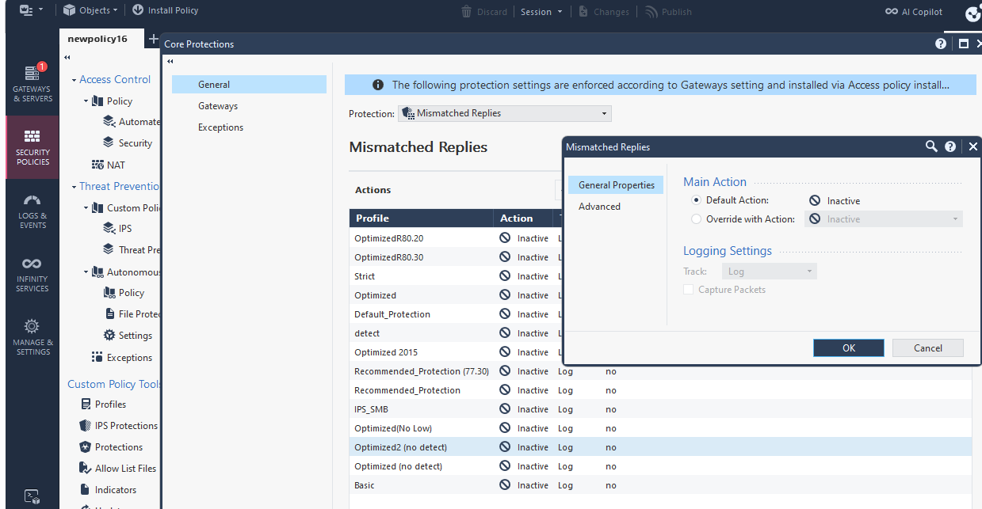Screen dimensions: 982x509
Task: Click the info icon in banner
Action: 378,85
